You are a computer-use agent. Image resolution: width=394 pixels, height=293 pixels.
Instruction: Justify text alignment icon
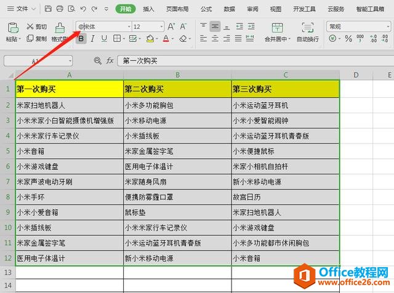238,38
